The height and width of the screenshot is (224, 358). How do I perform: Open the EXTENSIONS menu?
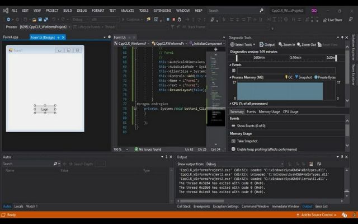click(162, 11)
